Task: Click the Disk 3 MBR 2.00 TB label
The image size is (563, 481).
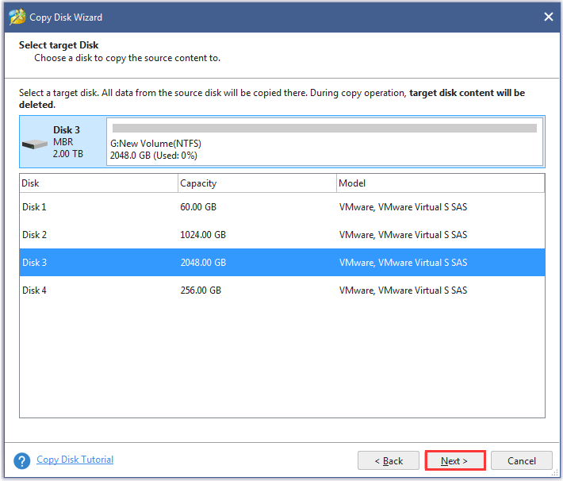Action: coord(67,141)
